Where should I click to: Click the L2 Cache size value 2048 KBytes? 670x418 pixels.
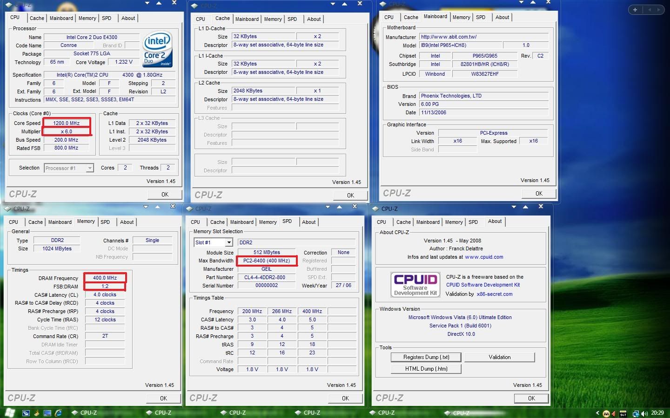click(263, 91)
